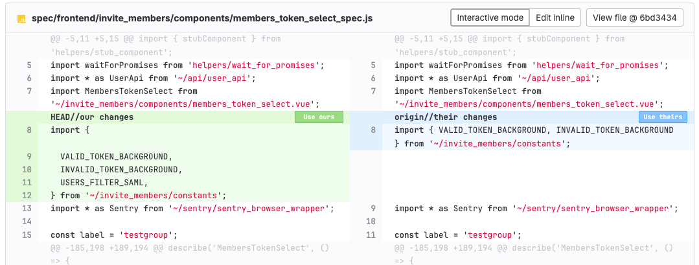Open View file @ 6bd3434

click(634, 17)
